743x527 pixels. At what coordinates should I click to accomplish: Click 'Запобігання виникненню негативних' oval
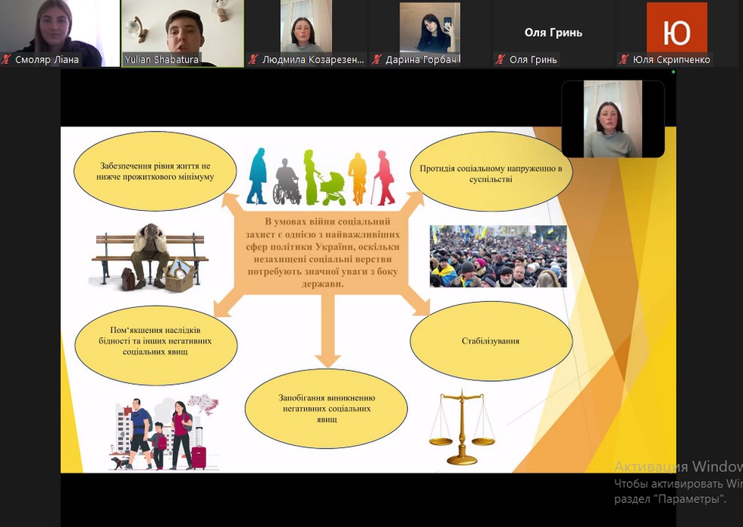(326, 408)
